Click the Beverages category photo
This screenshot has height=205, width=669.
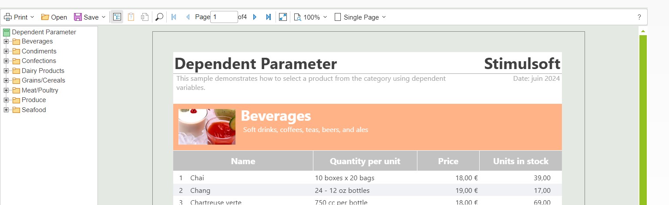(207, 127)
